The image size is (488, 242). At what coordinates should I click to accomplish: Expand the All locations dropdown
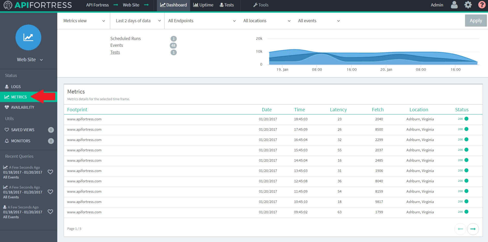click(267, 21)
